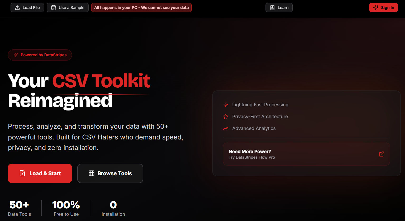Image resolution: width=405 pixels, height=221 pixels.
Task: Click the grid icon in Browse Tools
Action: (91, 173)
